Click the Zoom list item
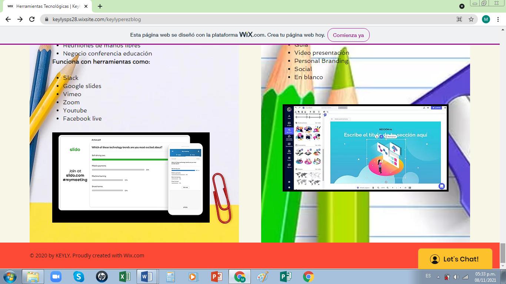 coord(71,102)
